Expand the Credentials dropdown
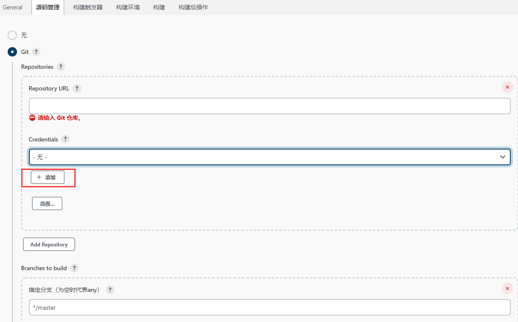 click(x=270, y=157)
